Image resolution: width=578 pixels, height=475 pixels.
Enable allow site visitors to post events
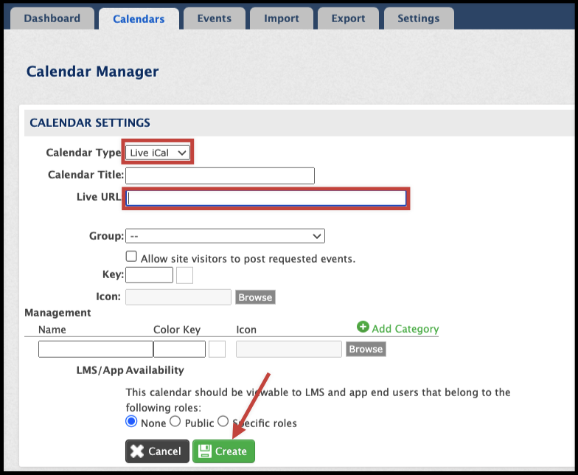(x=132, y=257)
